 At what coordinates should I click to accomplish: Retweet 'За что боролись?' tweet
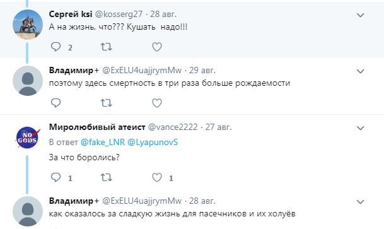pyautogui.click(x=107, y=177)
